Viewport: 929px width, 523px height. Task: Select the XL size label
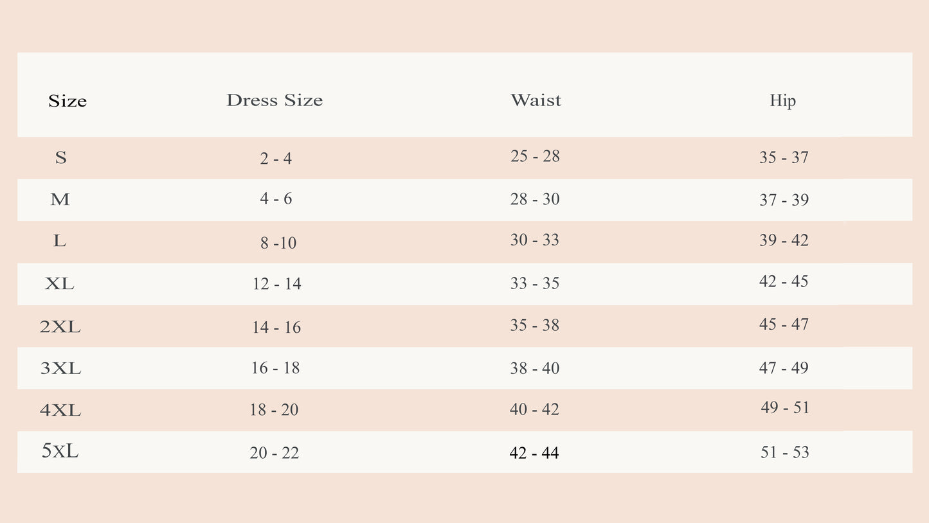click(60, 283)
